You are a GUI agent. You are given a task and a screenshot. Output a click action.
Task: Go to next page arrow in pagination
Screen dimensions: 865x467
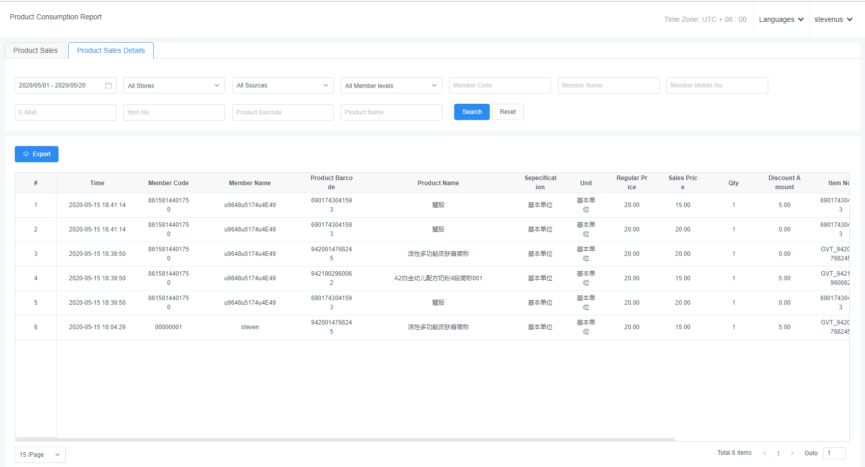tap(792, 453)
